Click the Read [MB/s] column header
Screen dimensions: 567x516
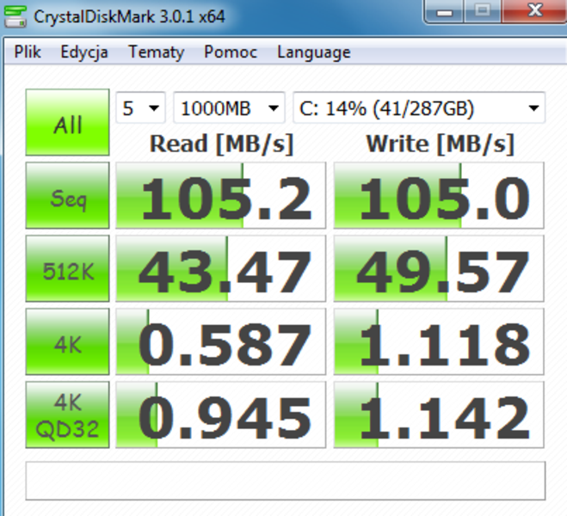221,144
